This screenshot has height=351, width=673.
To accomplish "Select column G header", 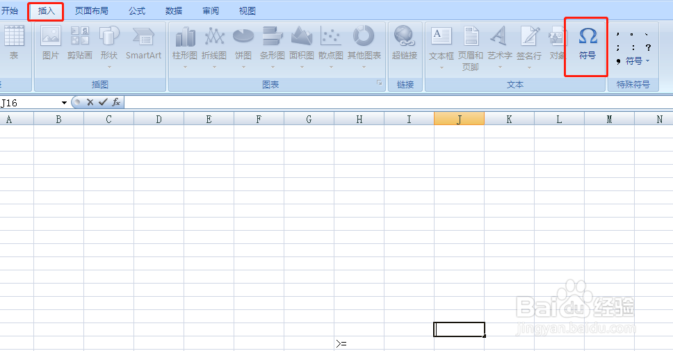I will point(309,119).
